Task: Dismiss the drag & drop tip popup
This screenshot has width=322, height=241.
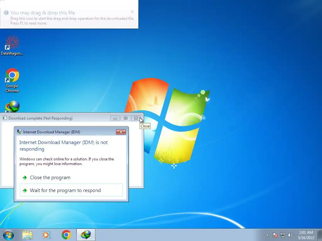Action: (x=132, y=12)
